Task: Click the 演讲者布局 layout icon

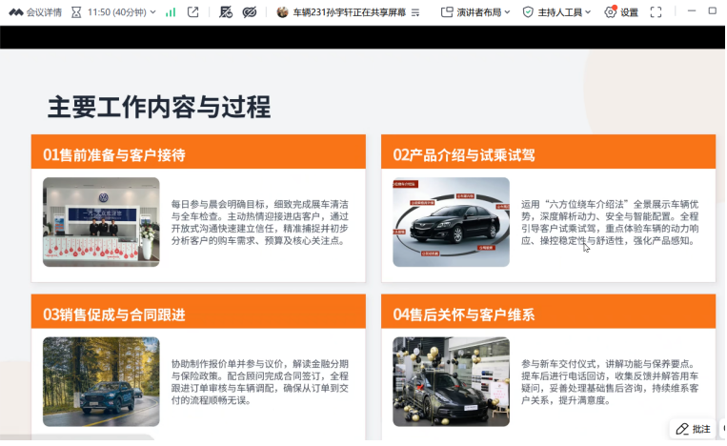Action: 447,12
